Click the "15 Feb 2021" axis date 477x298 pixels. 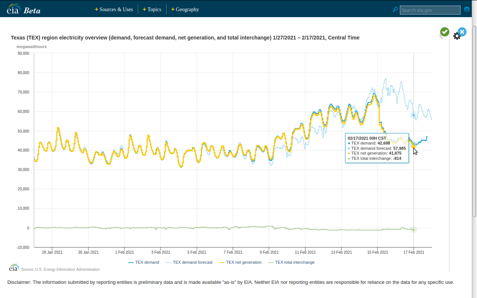[378, 252]
